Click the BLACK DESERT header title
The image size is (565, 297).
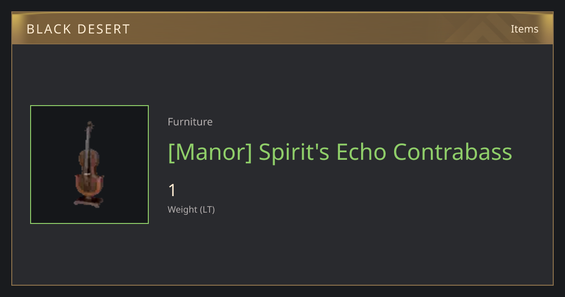78,29
